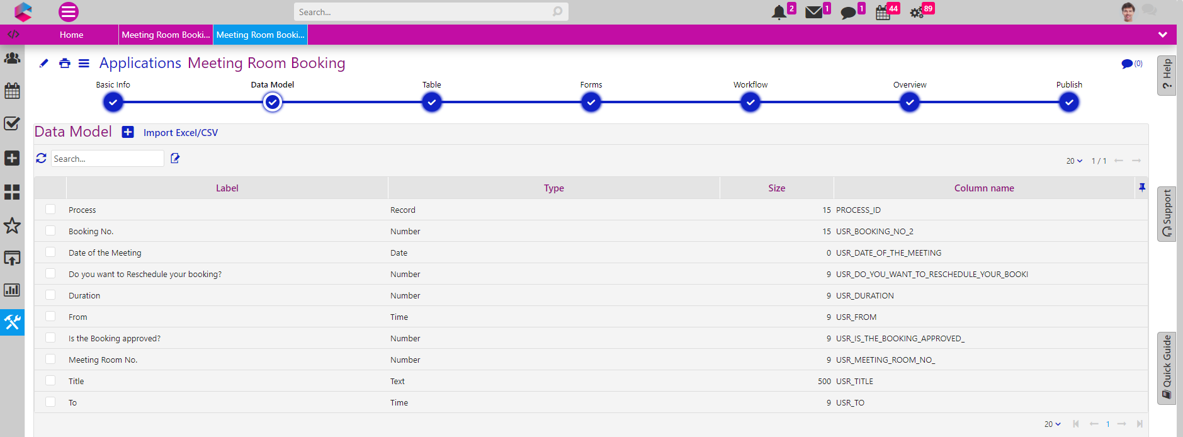Open favorites star in left sidebar

(x=12, y=225)
